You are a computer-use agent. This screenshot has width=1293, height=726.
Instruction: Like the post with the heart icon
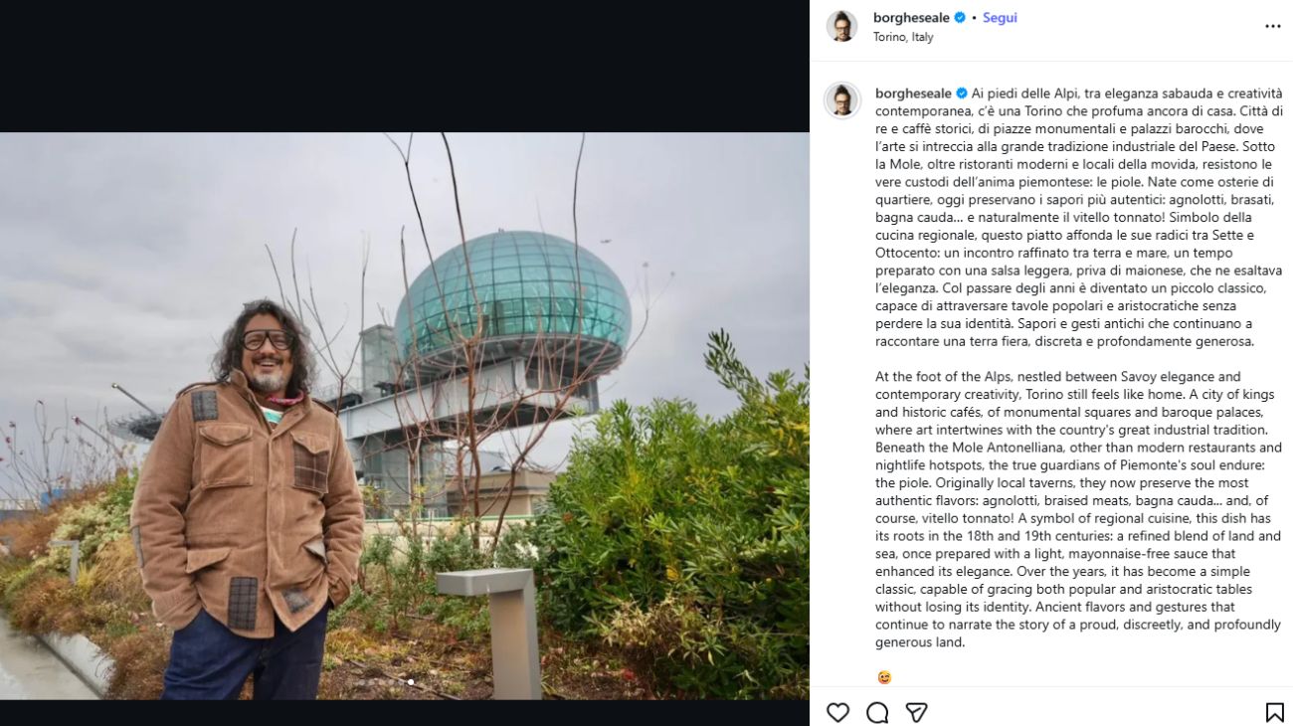tap(838, 712)
